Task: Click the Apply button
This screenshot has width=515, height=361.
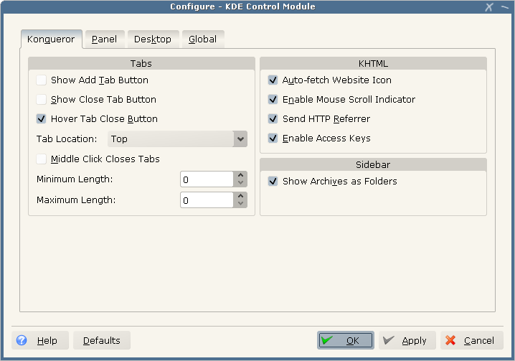Action: 407,340
